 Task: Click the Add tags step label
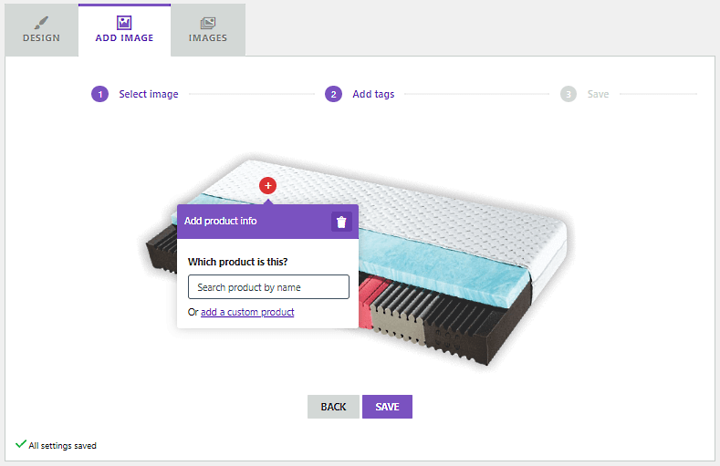pos(373,94)
